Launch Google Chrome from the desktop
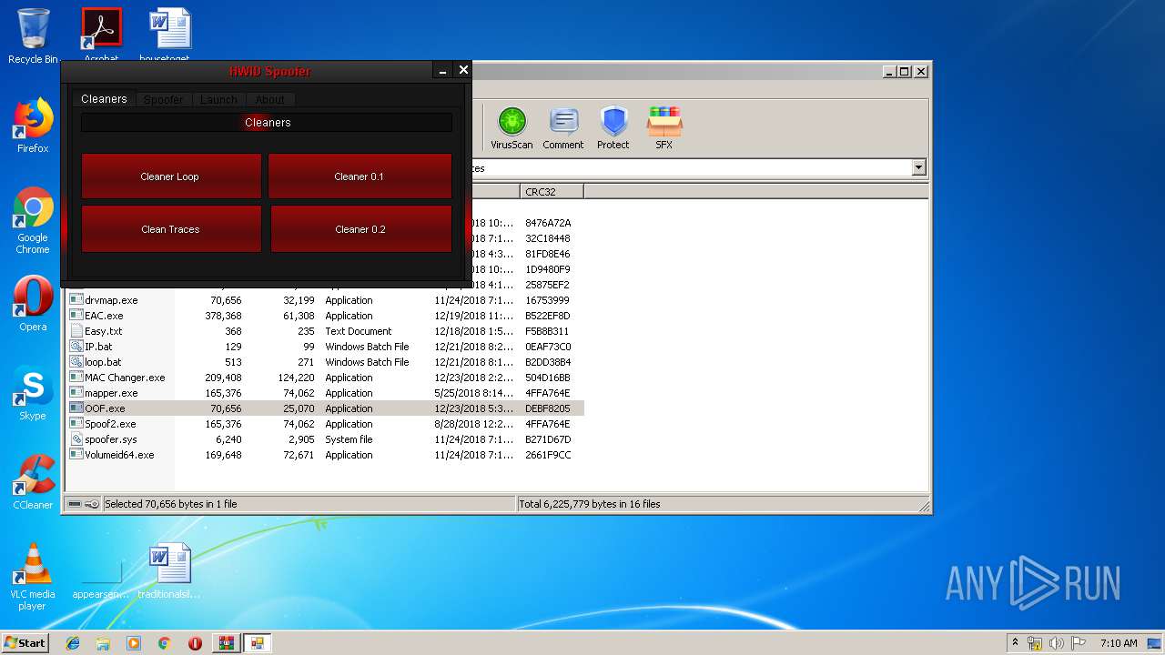Screen dimensions: 1165x655 33,221
